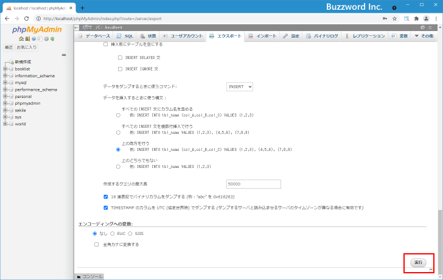
Task: Click the 最近 recent tables button
Action: 9,47
